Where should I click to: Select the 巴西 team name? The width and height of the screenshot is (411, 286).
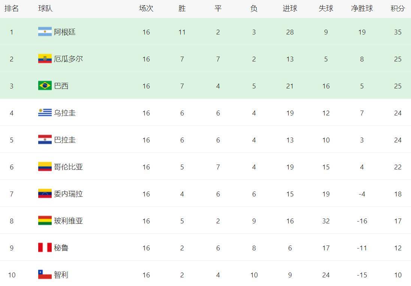pos(61,86)
